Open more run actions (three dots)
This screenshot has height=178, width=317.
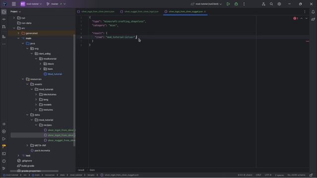(244, 4)
